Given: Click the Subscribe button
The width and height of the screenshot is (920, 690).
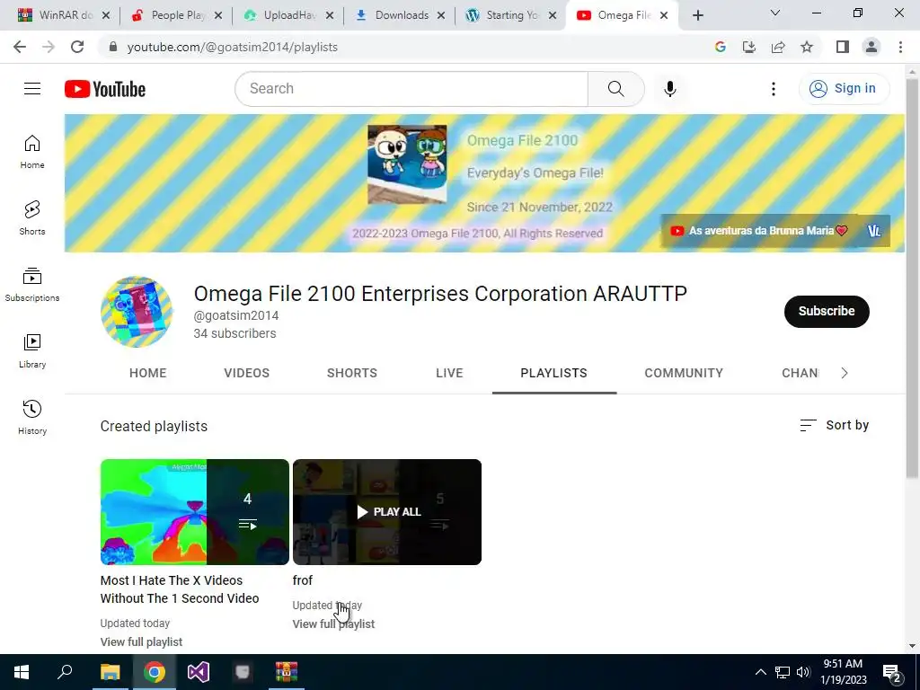Looking at the screenshot, I should point(827,311).
